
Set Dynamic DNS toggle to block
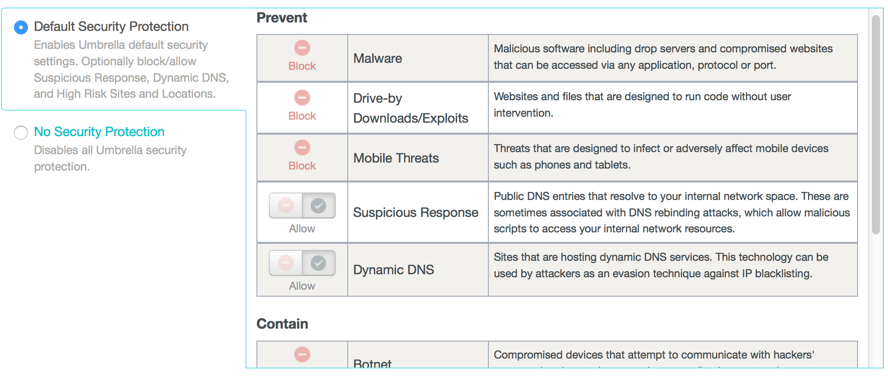[286, 263]
